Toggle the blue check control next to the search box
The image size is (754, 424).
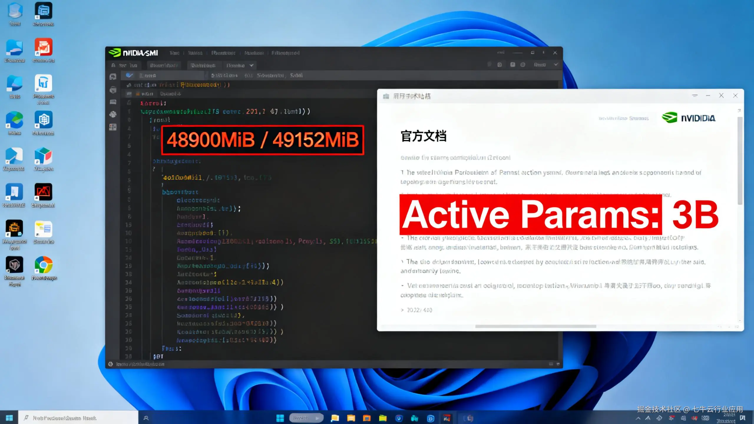(x=129, y=75)
